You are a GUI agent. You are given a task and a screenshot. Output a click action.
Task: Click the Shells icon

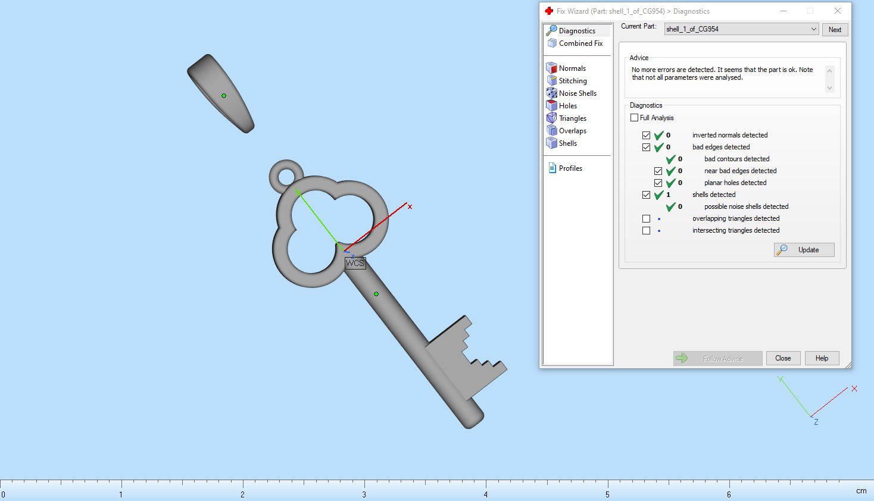551,143
